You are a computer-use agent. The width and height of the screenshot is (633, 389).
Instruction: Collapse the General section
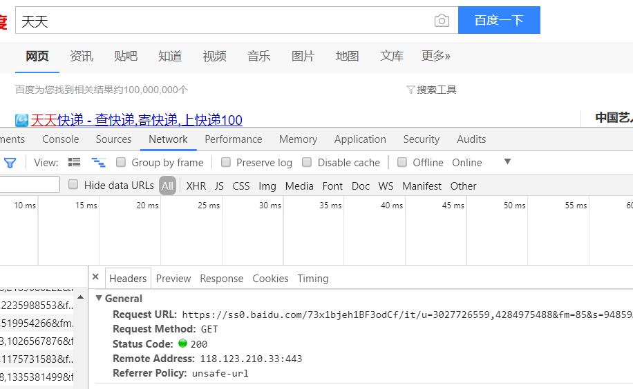click(x=99, y=298)
